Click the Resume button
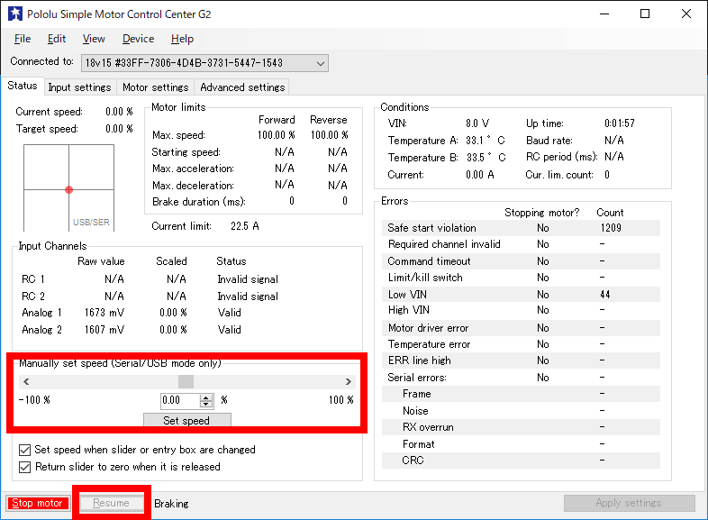The height and width of the screenshot is (520, 708). (x=111, y=503)
